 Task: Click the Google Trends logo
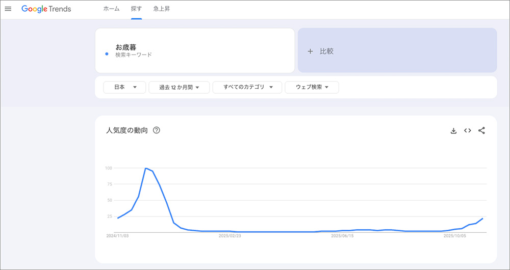tap(46, 9)
